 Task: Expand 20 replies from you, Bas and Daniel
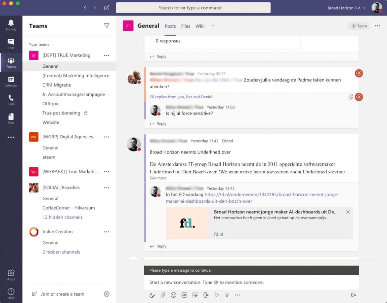(181, 97)
